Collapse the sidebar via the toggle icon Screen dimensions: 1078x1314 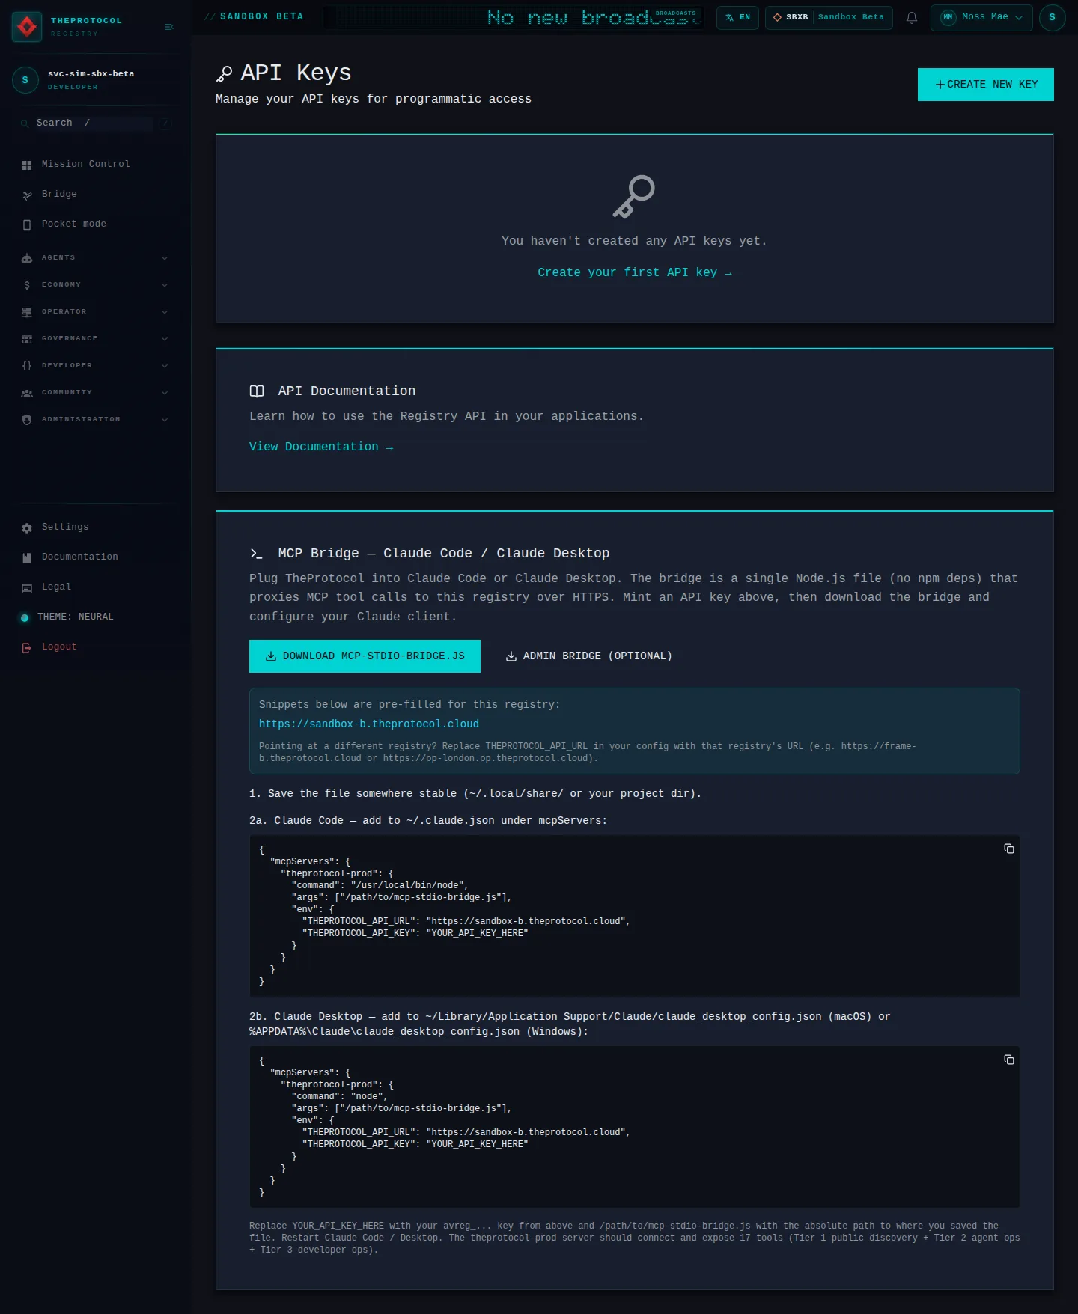[x=169, y=27]
